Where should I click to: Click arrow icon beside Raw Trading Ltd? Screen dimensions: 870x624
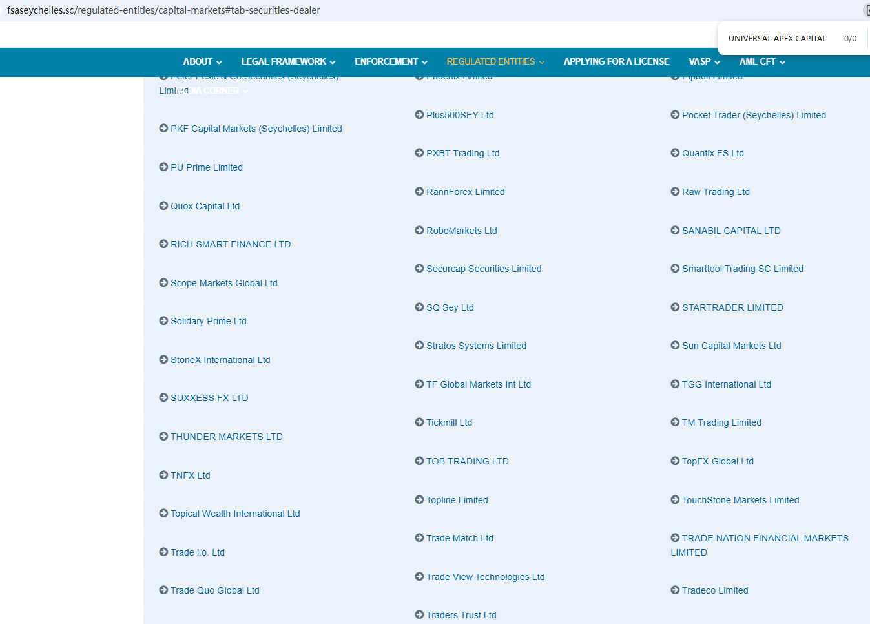pos(675,192)
